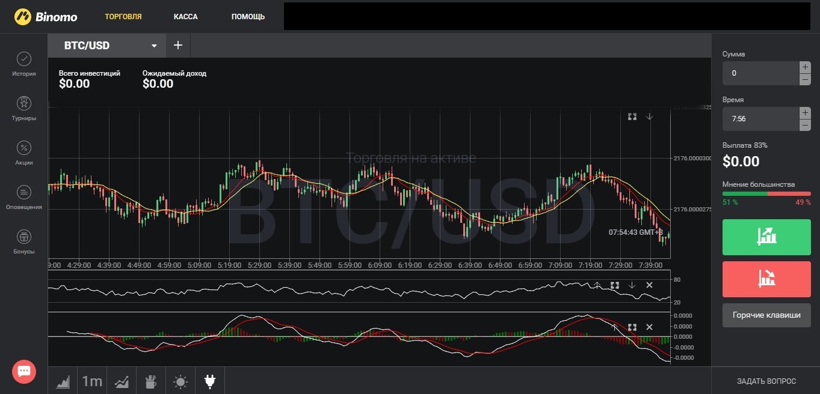This screenshot has width=820, height=394.
Task: Move the MACD indicator panel up
Action: click(615, 327)
